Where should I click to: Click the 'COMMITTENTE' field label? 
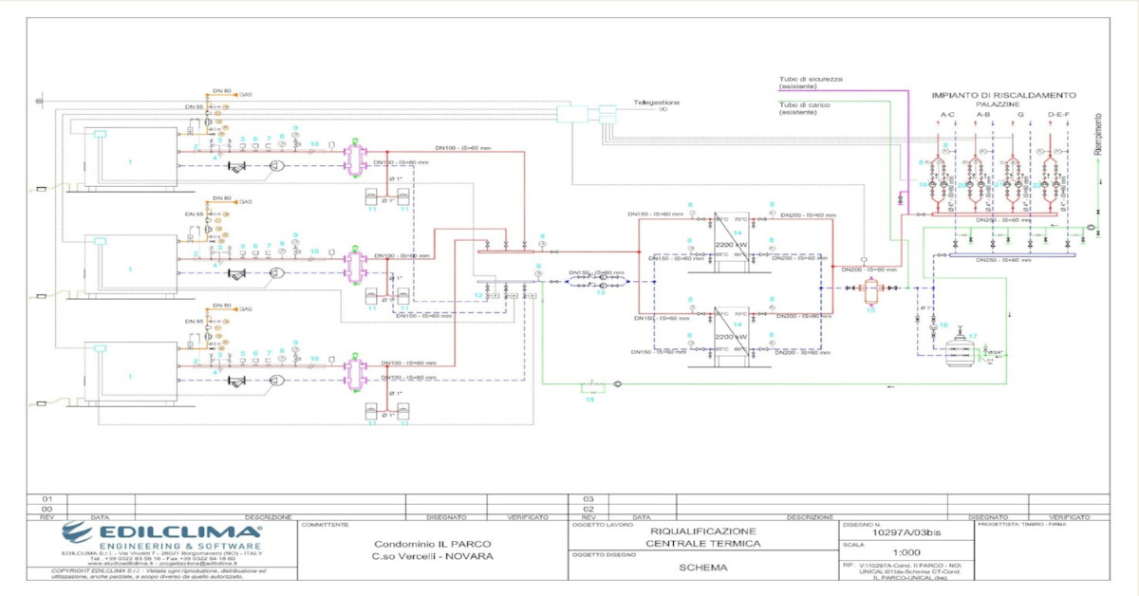(x=326, y=524)
